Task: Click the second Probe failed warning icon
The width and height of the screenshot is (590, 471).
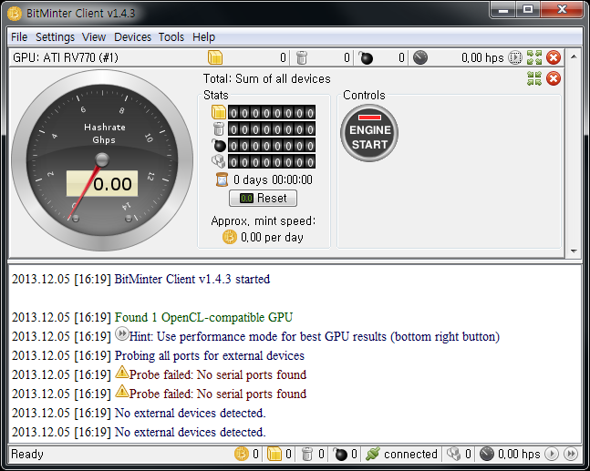Action: tap(122, 392)
